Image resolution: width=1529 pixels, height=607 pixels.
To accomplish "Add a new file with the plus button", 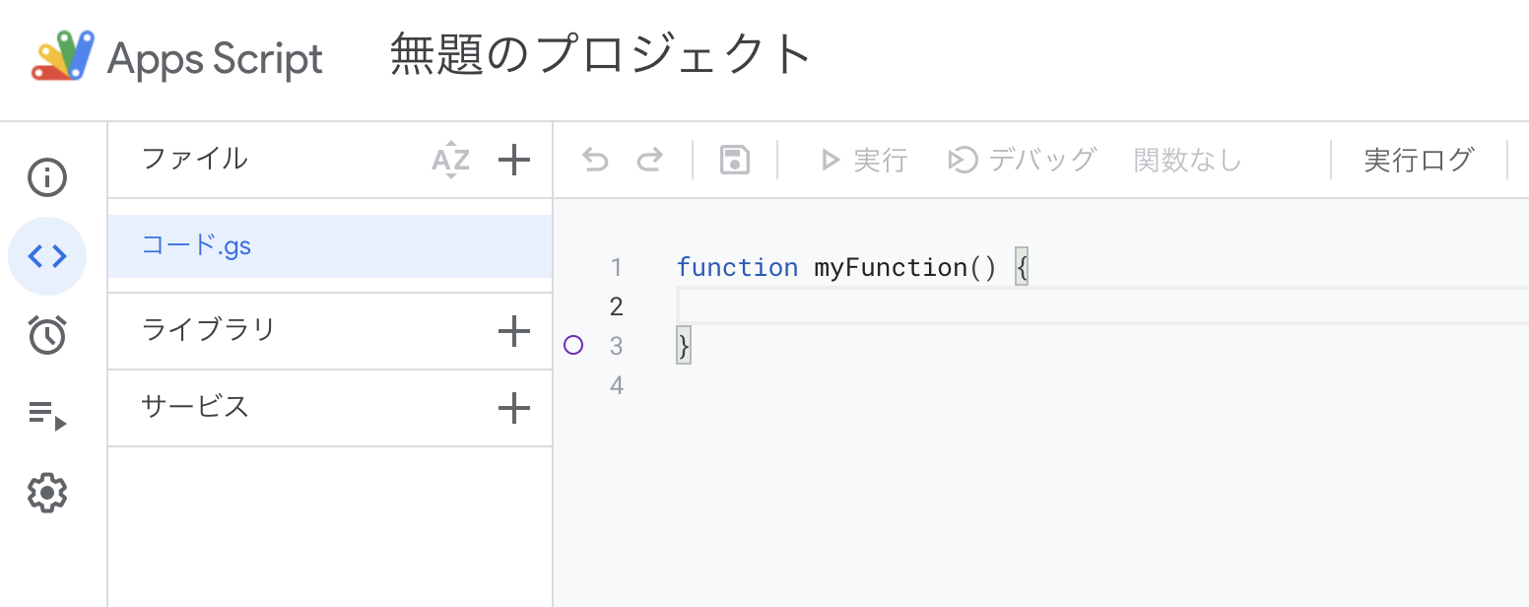I will 513,160.
